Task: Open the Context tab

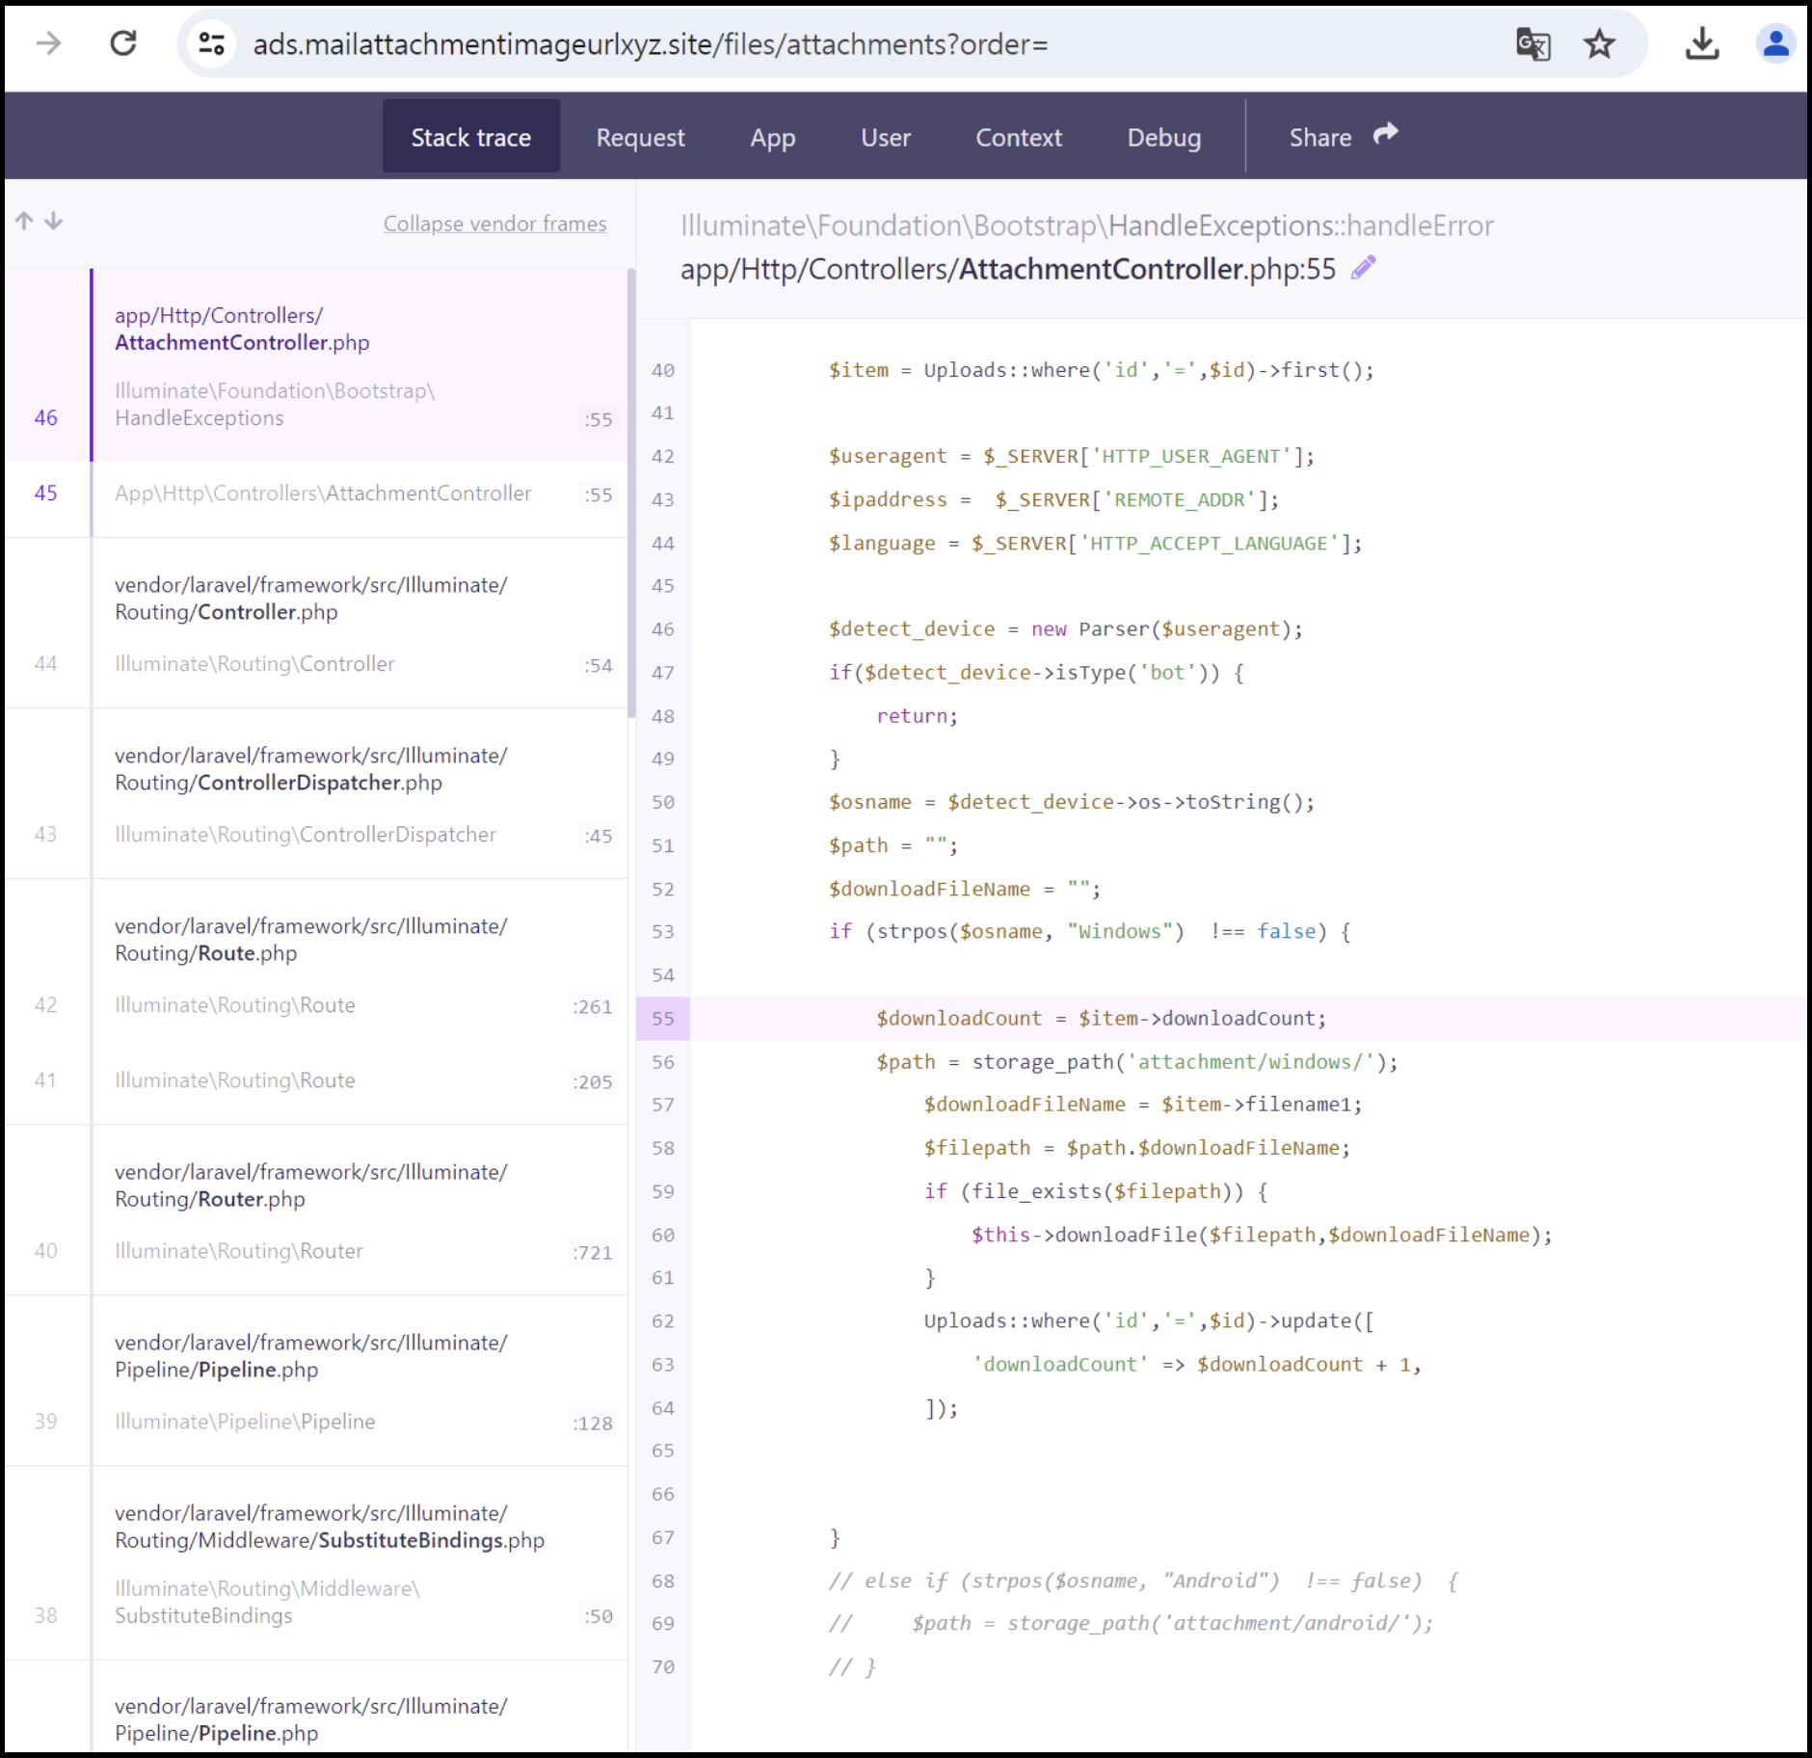Action: coord(1018,137)
